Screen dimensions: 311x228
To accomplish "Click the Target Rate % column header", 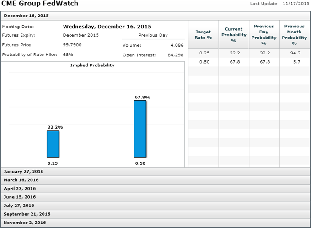I will click(x=204, y=34).
